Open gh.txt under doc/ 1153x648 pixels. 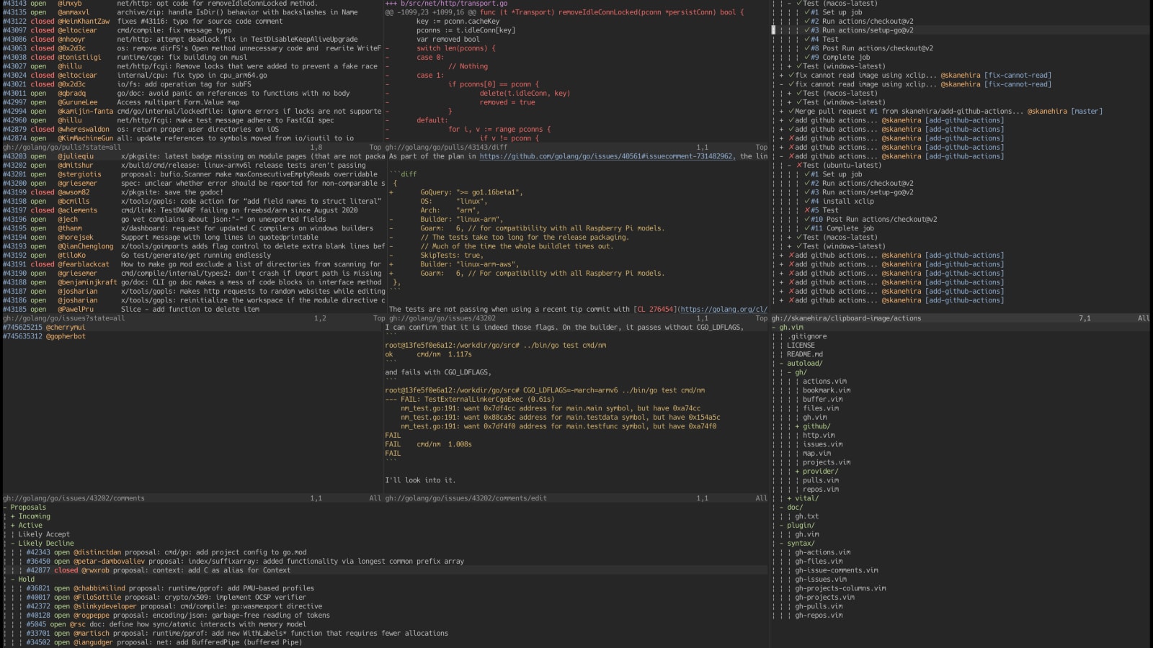point(806,516)
